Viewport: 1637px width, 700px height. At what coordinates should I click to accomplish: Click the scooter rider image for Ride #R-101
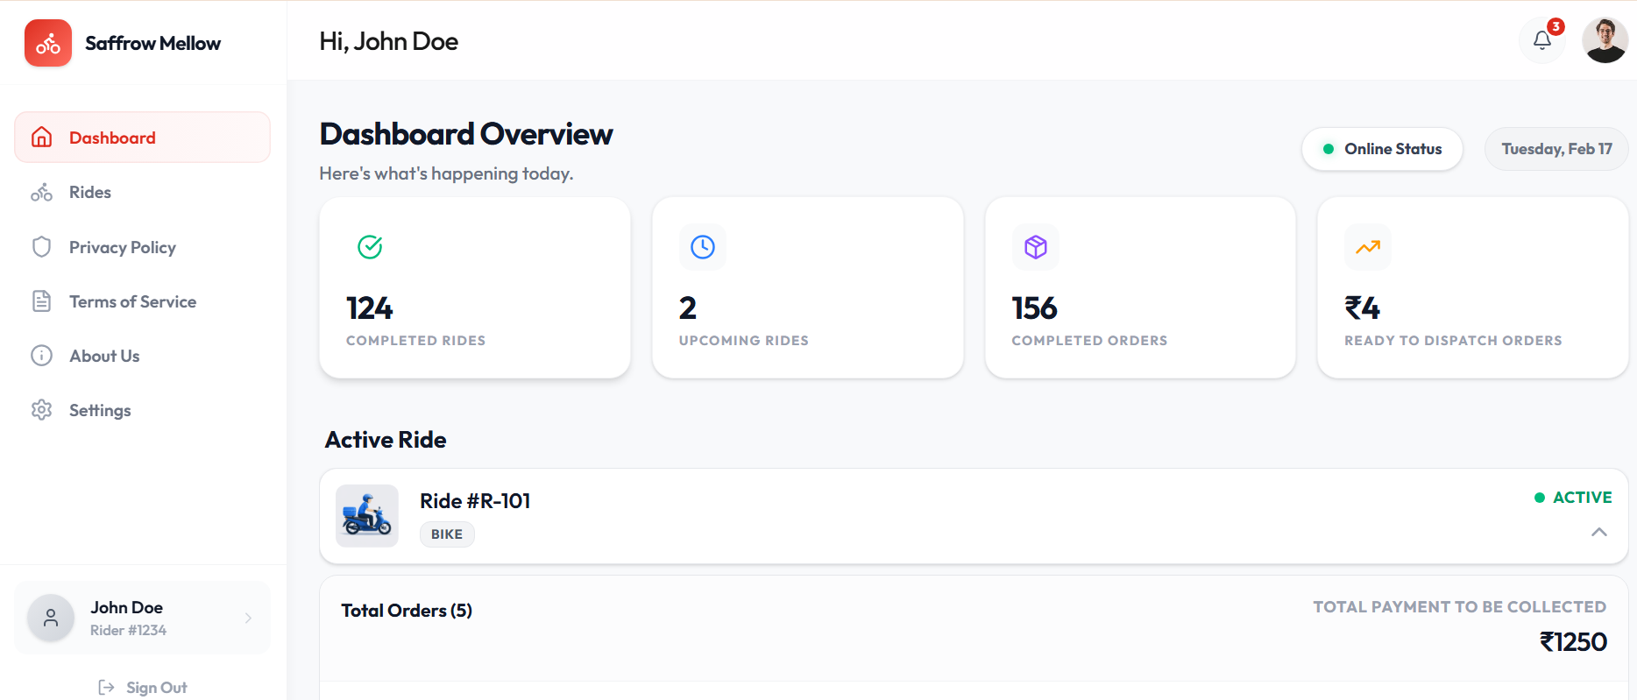[x=367, y=516]
